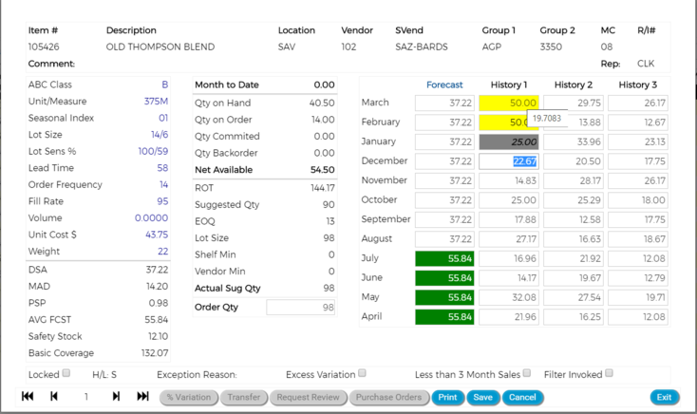Jump to the first record
The height and width of the screenshot is (414, 697).
[x=28, y=397]
